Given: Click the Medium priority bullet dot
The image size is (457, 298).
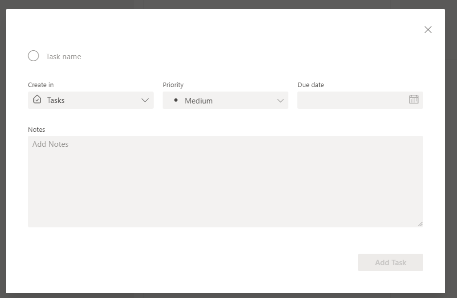Looking at the screenshot, I should pyautogui.click(x=176, y=100).
